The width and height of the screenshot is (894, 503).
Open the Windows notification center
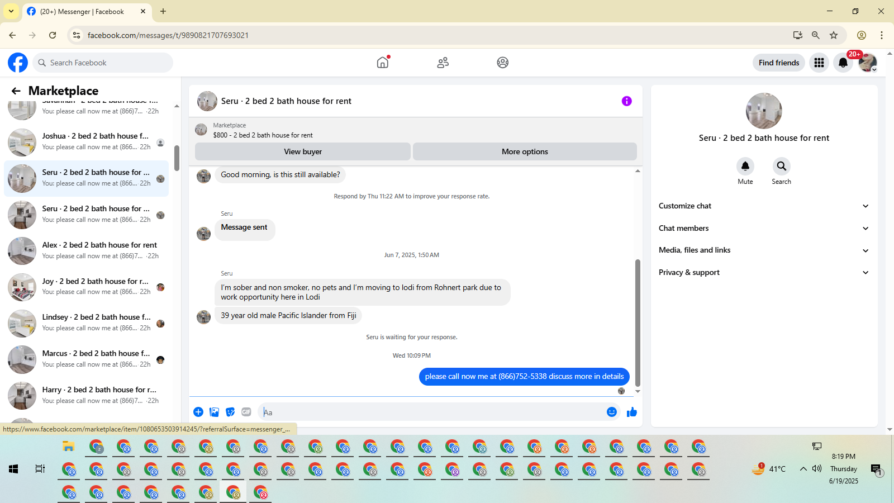coord(876,469)
